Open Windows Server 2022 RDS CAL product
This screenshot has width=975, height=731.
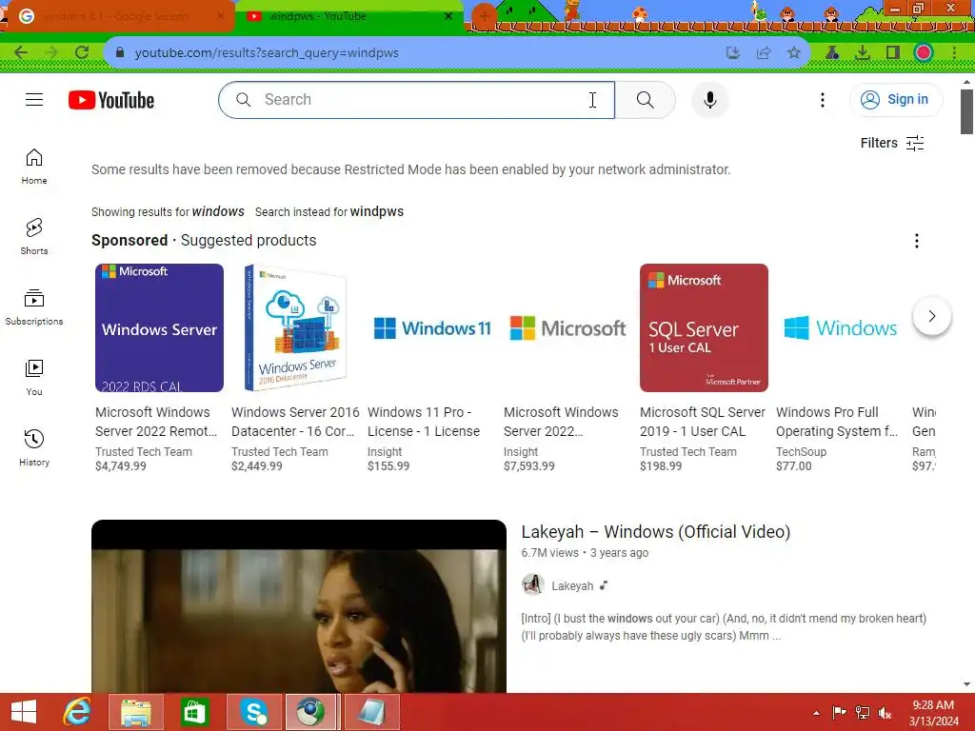(159, 327)
